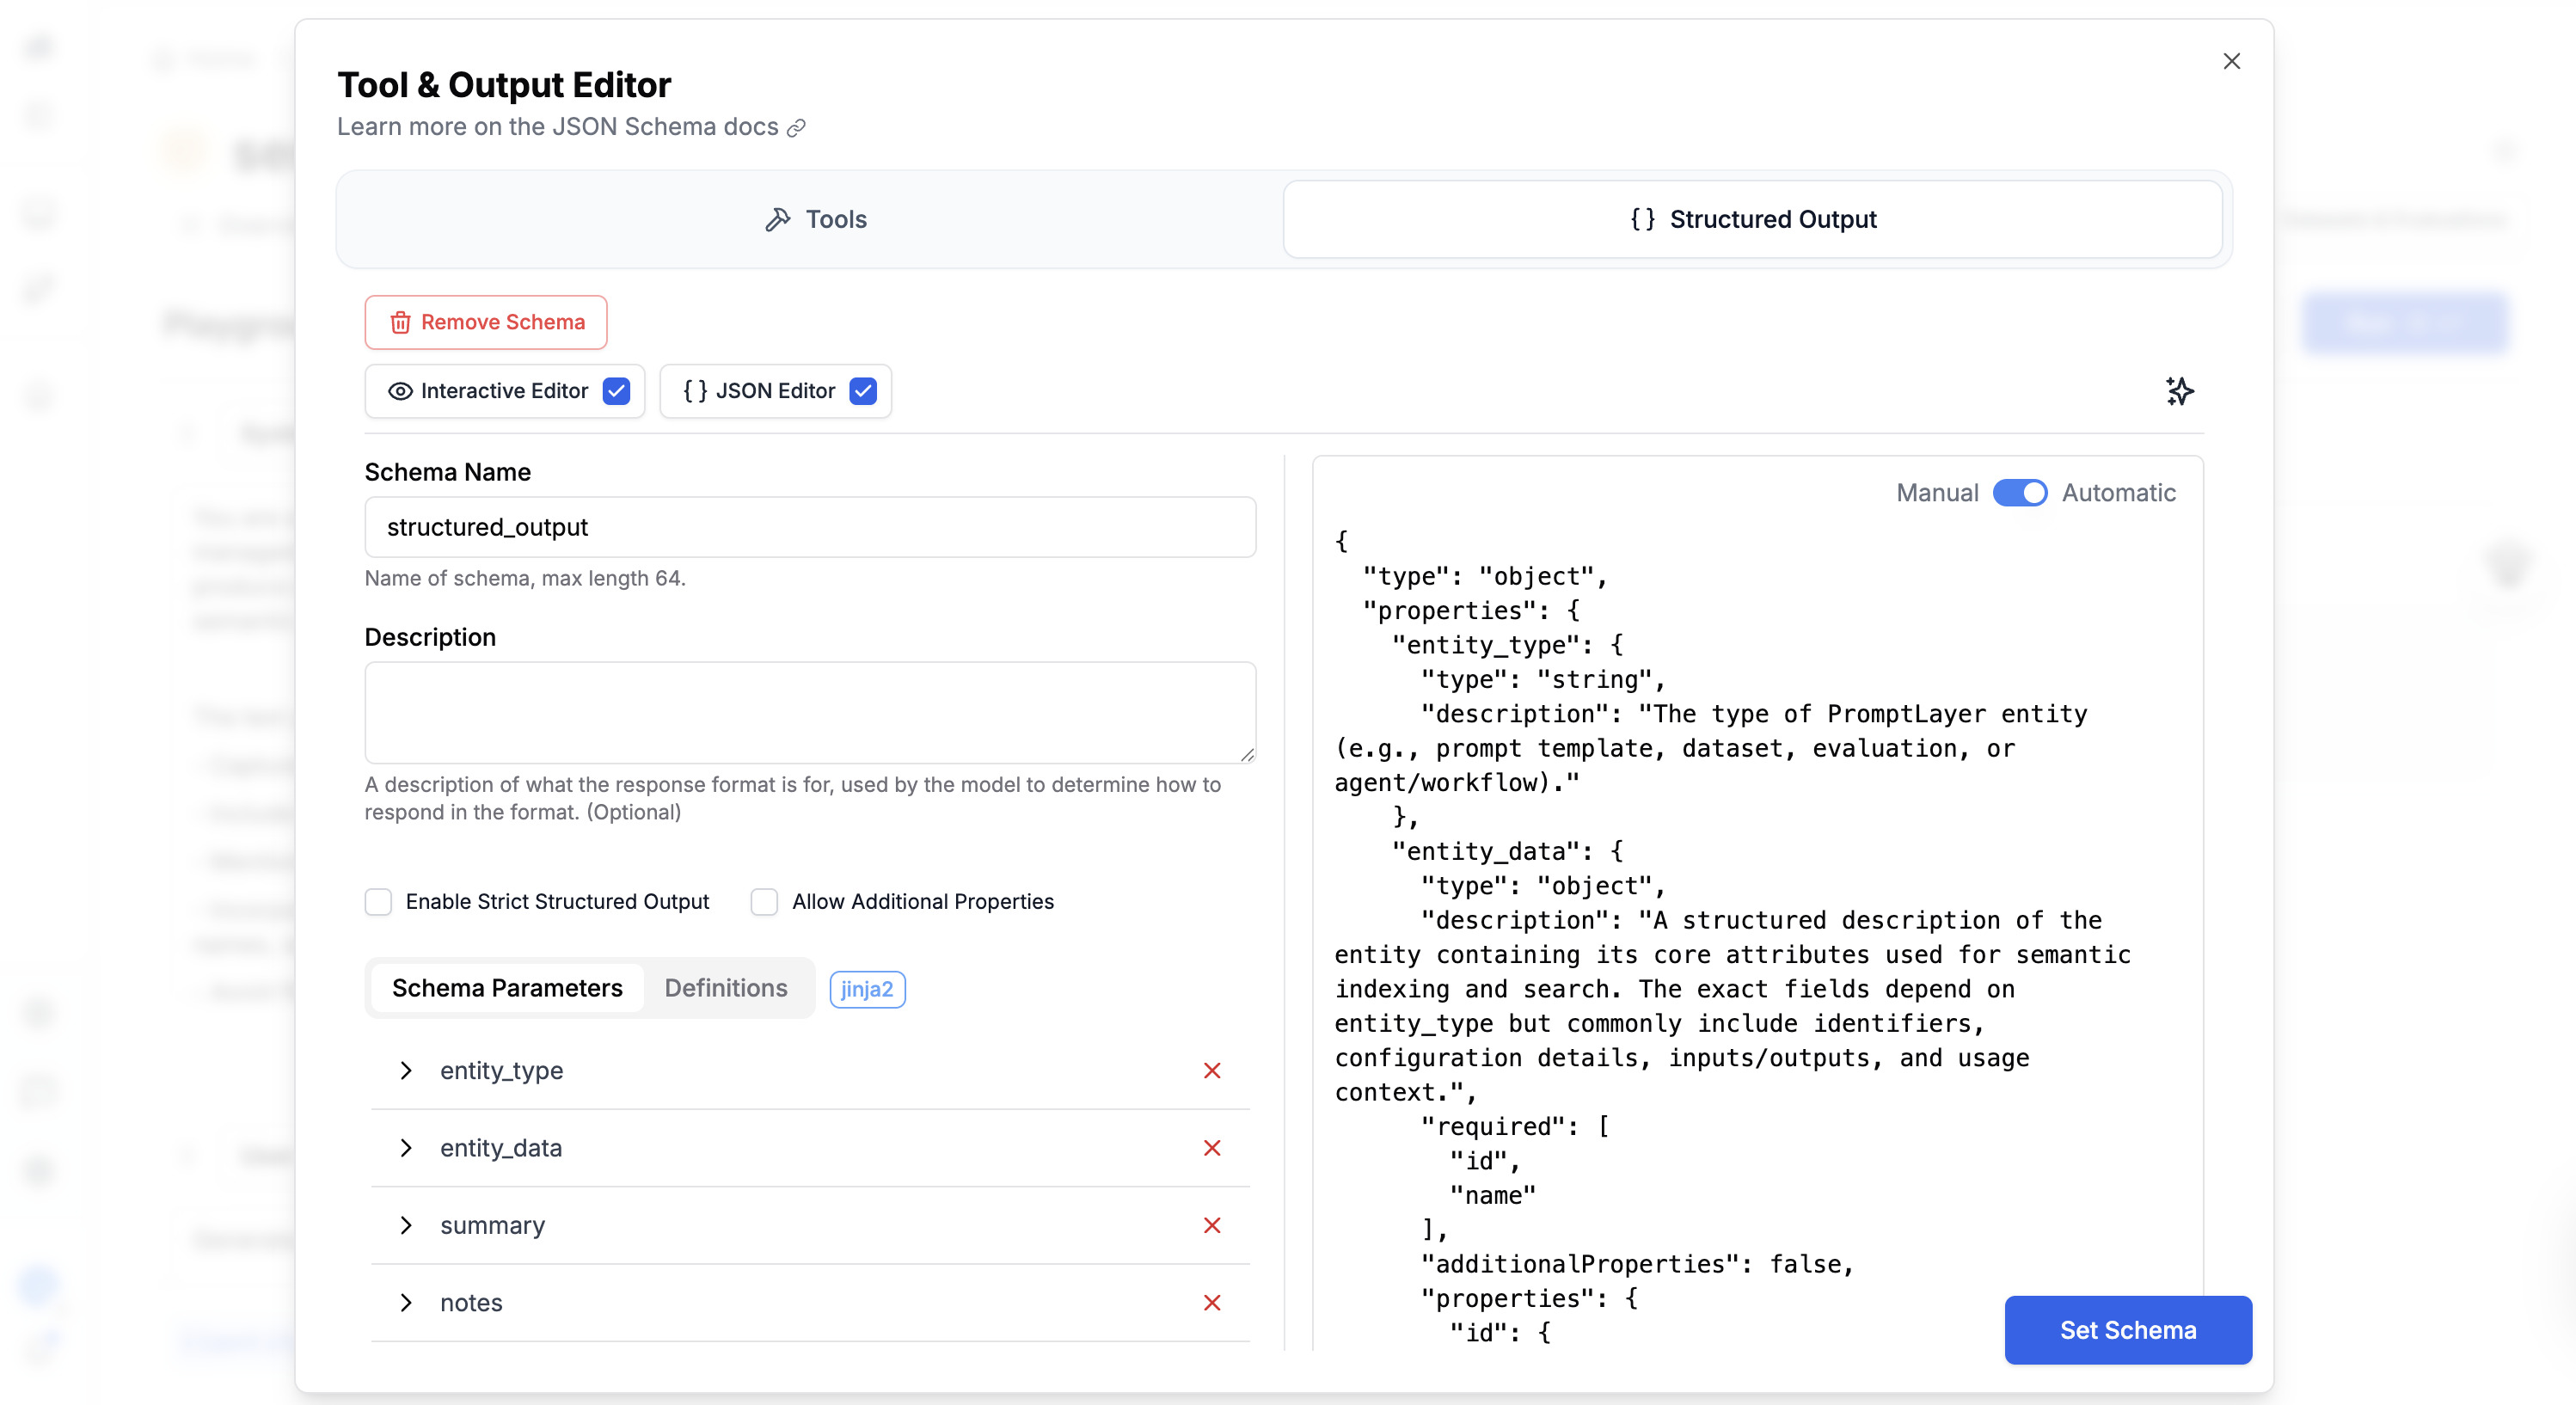This screenshot has height=1405, width=2576.
Task: Expand the entity_data parameter
Action: 405,1148
